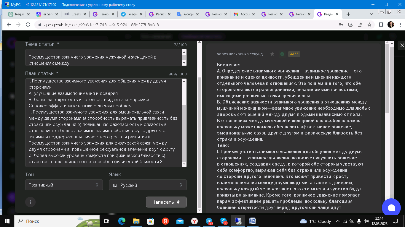
Task: Click the Написать button to generate the article
Action: click(x=166, y=202)
